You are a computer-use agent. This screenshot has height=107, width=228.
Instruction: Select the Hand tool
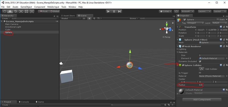[5, 11]
